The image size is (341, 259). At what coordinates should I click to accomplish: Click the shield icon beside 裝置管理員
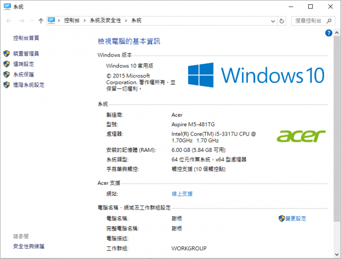[x=7, y=53]
